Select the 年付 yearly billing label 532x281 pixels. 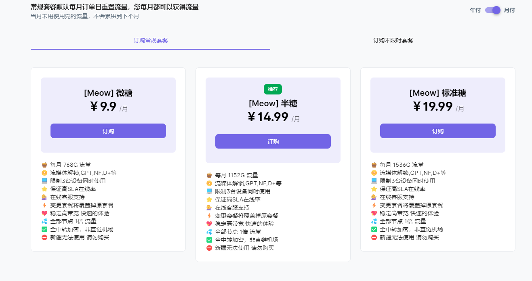(x=475, y=10)
